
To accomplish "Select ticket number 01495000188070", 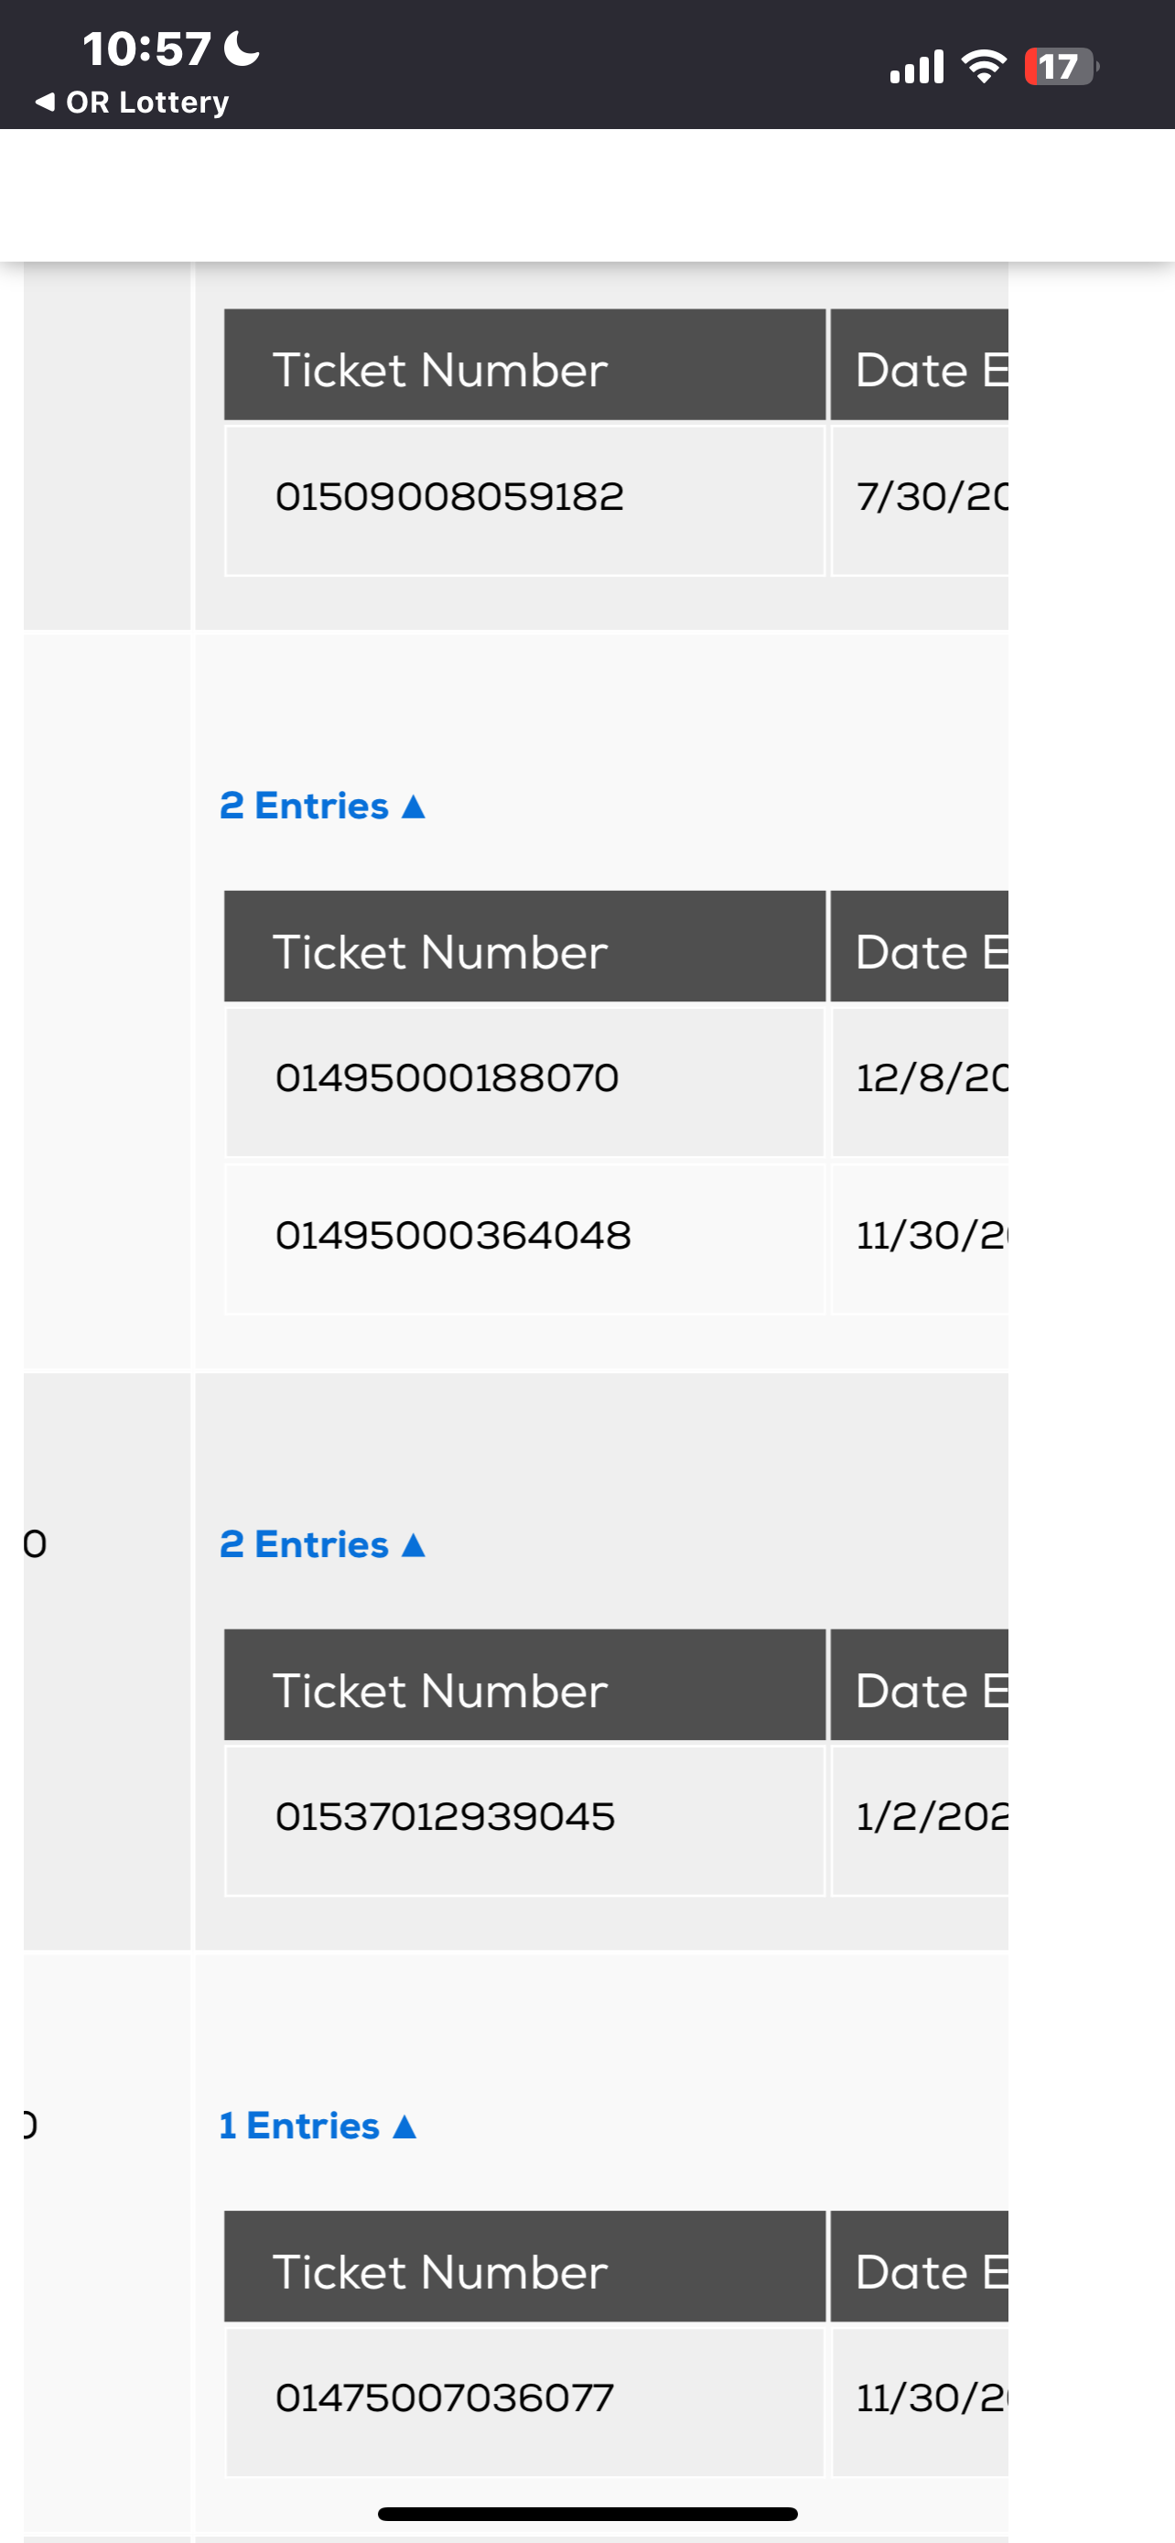I will tap(447, 1078).
